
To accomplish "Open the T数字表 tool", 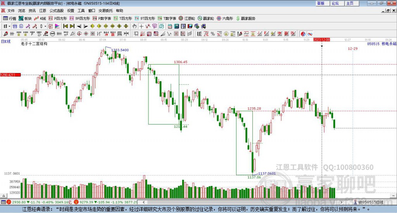I will [167, 19].
